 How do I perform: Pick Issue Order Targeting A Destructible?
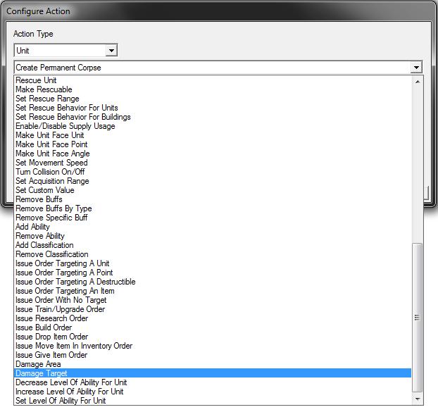[213, 282]
